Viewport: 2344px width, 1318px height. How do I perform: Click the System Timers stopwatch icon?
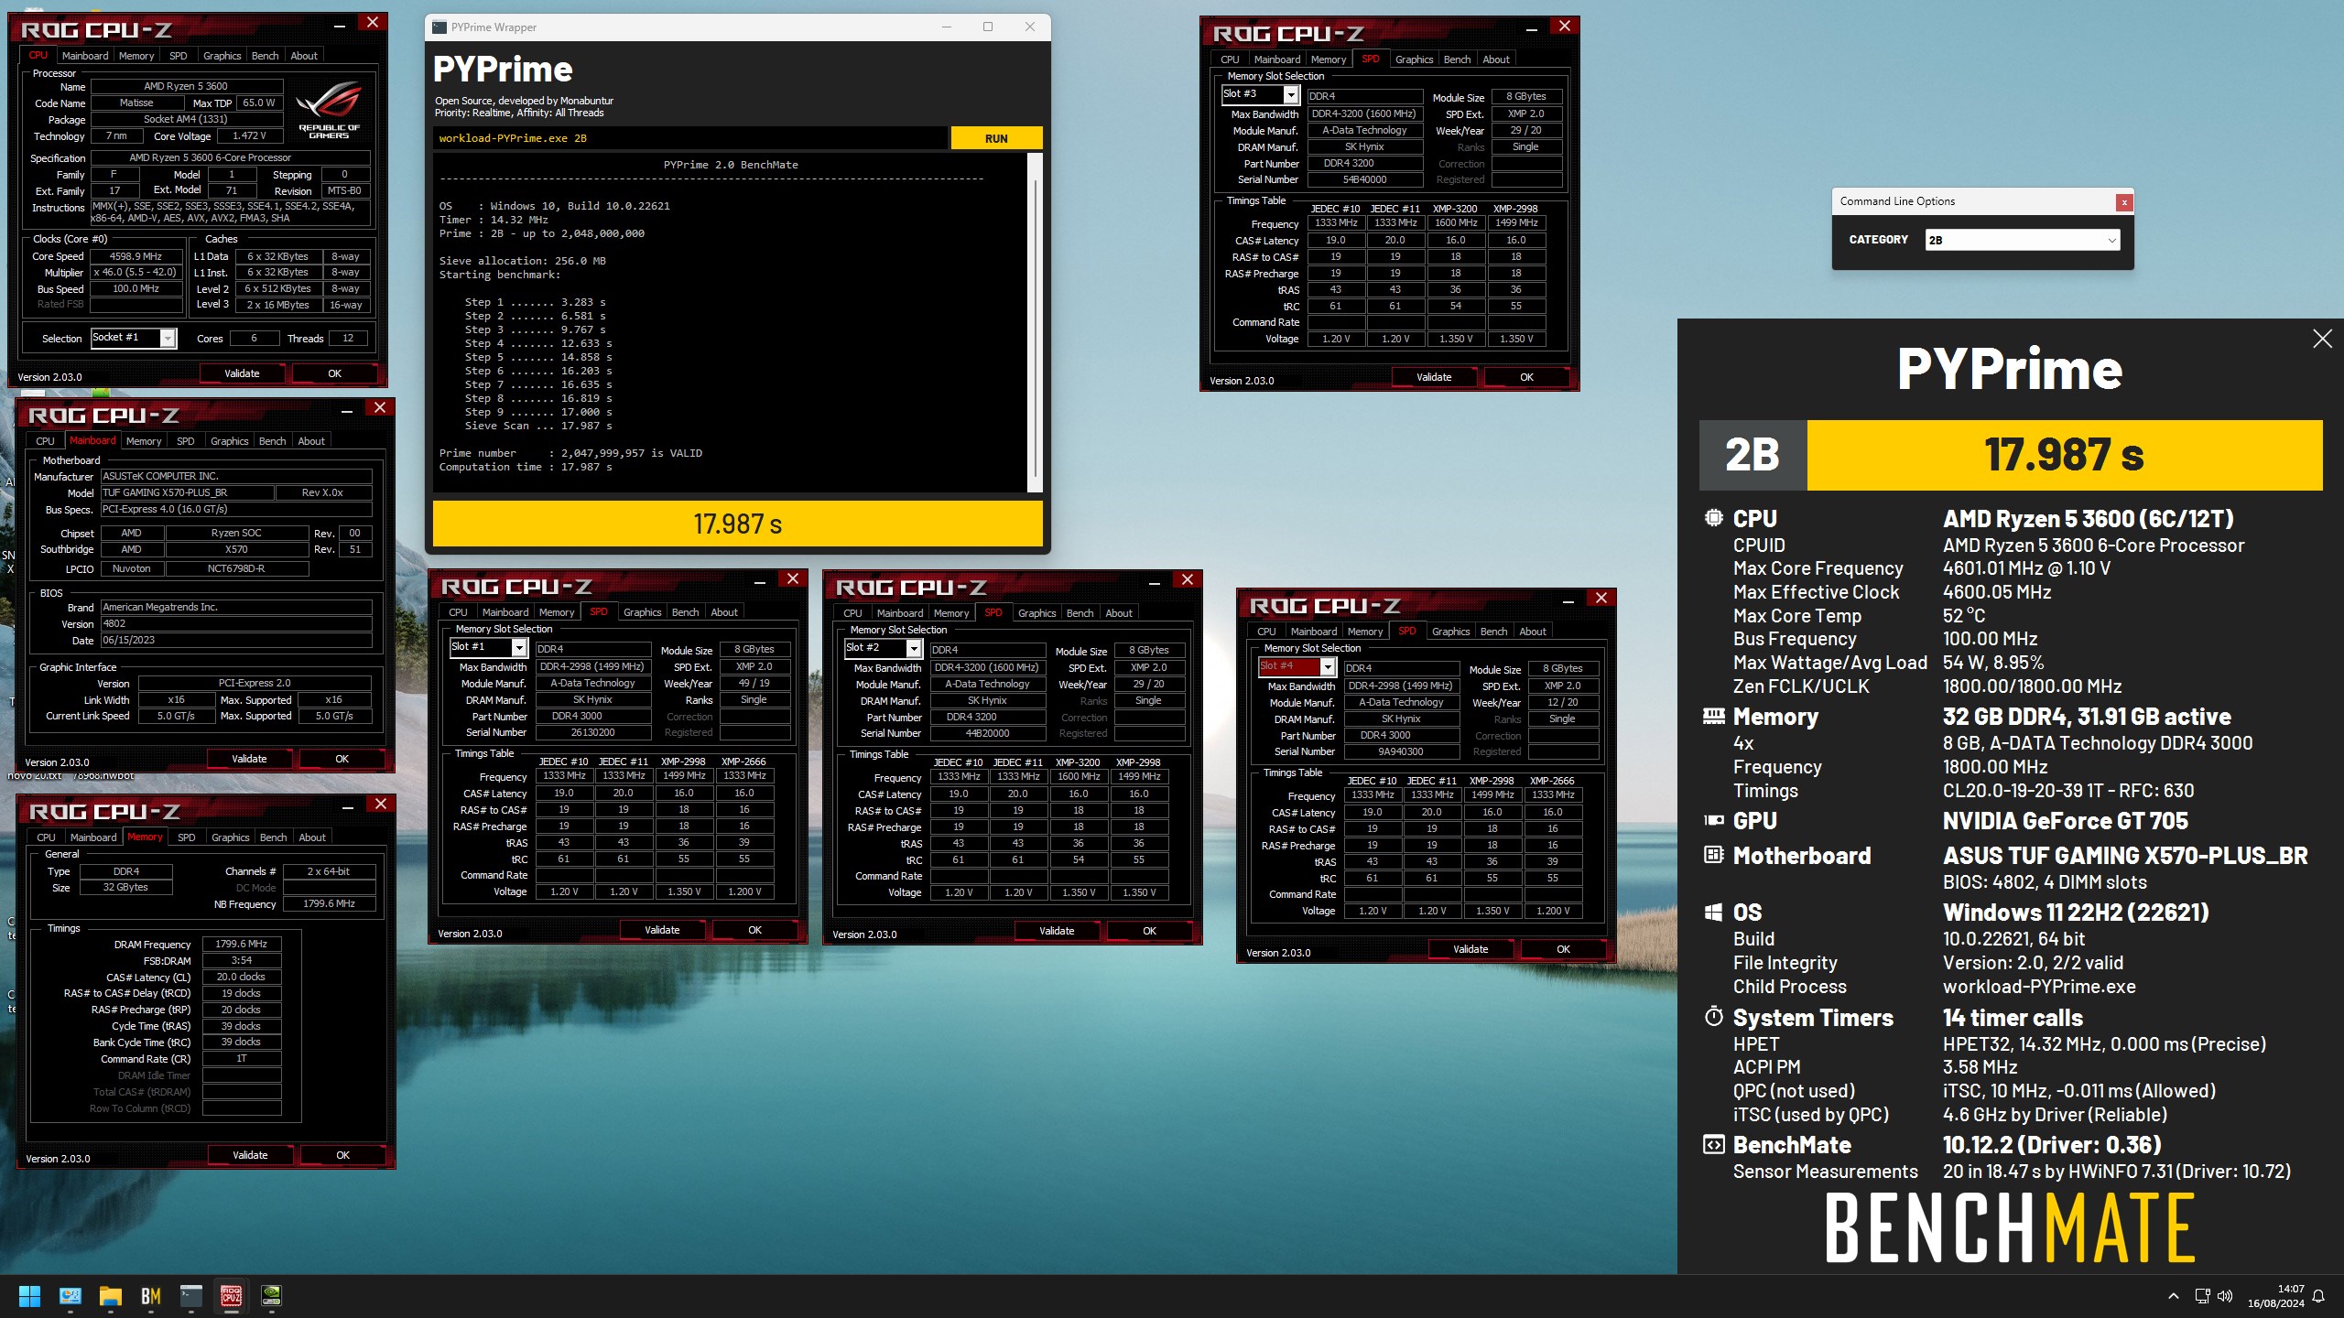point(1713,1017)
